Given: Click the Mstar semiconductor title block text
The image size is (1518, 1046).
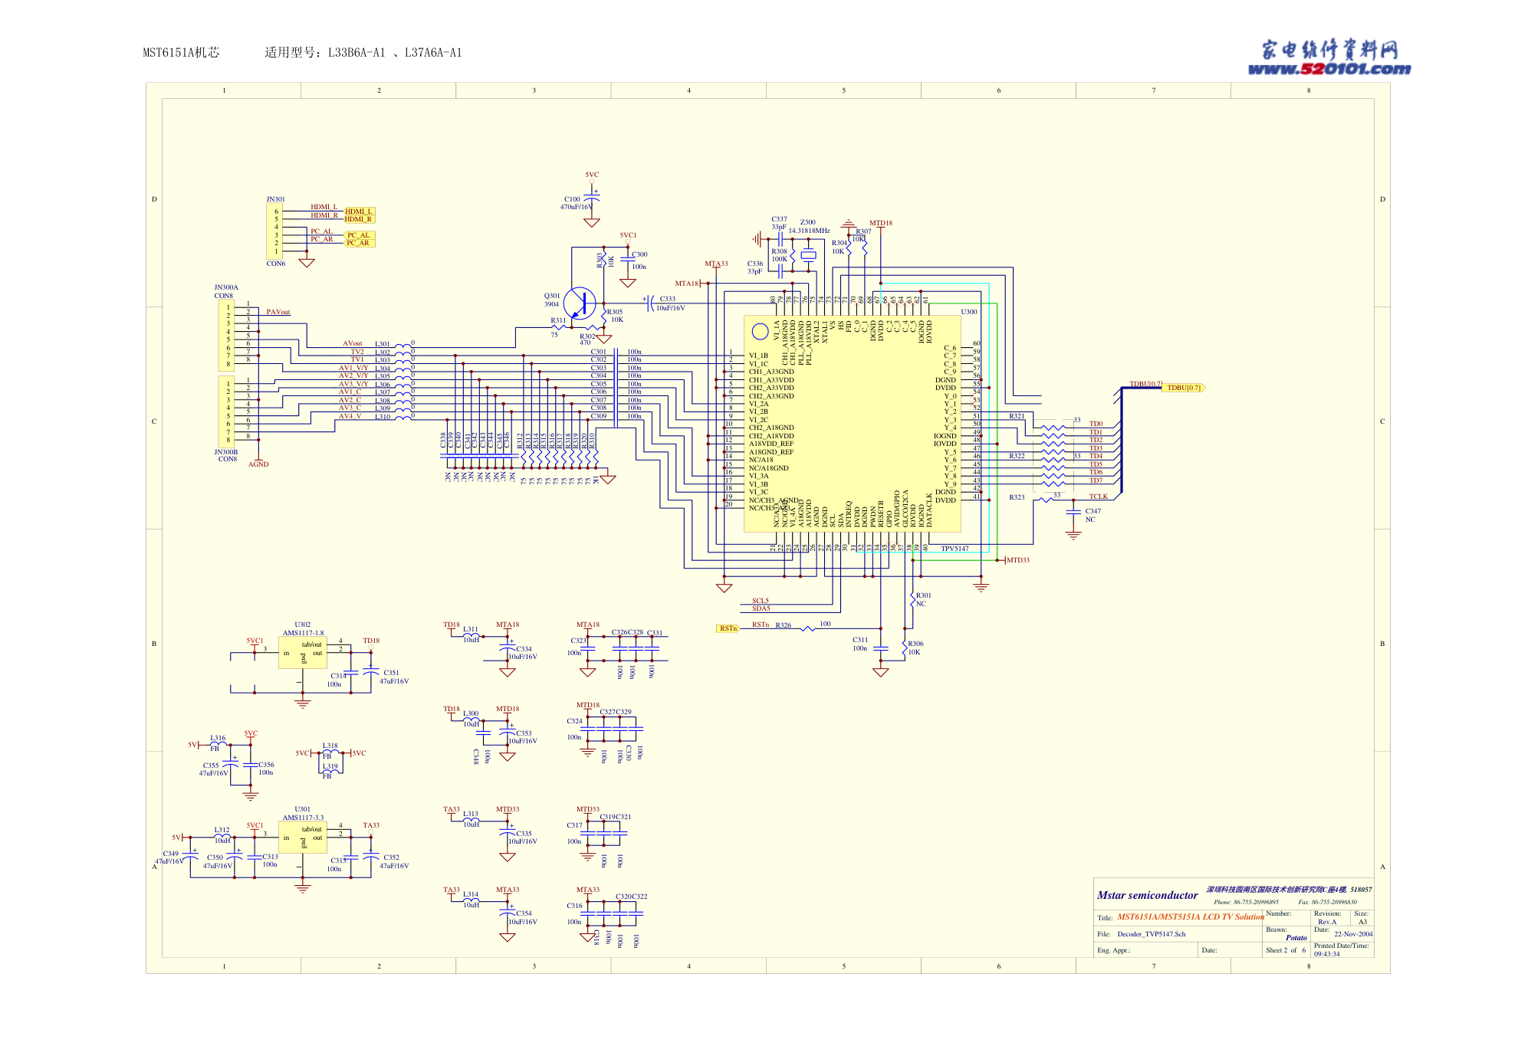Looking at the screenshot, I should (x=1147, y=895).
